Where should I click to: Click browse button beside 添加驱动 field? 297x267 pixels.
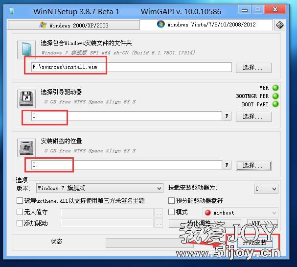coord(159,223)
